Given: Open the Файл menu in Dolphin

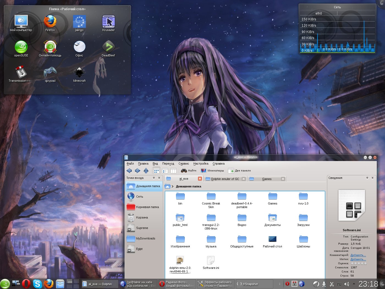Looking at the screenshot, I should pyautogui.click(x=130, y=163).
